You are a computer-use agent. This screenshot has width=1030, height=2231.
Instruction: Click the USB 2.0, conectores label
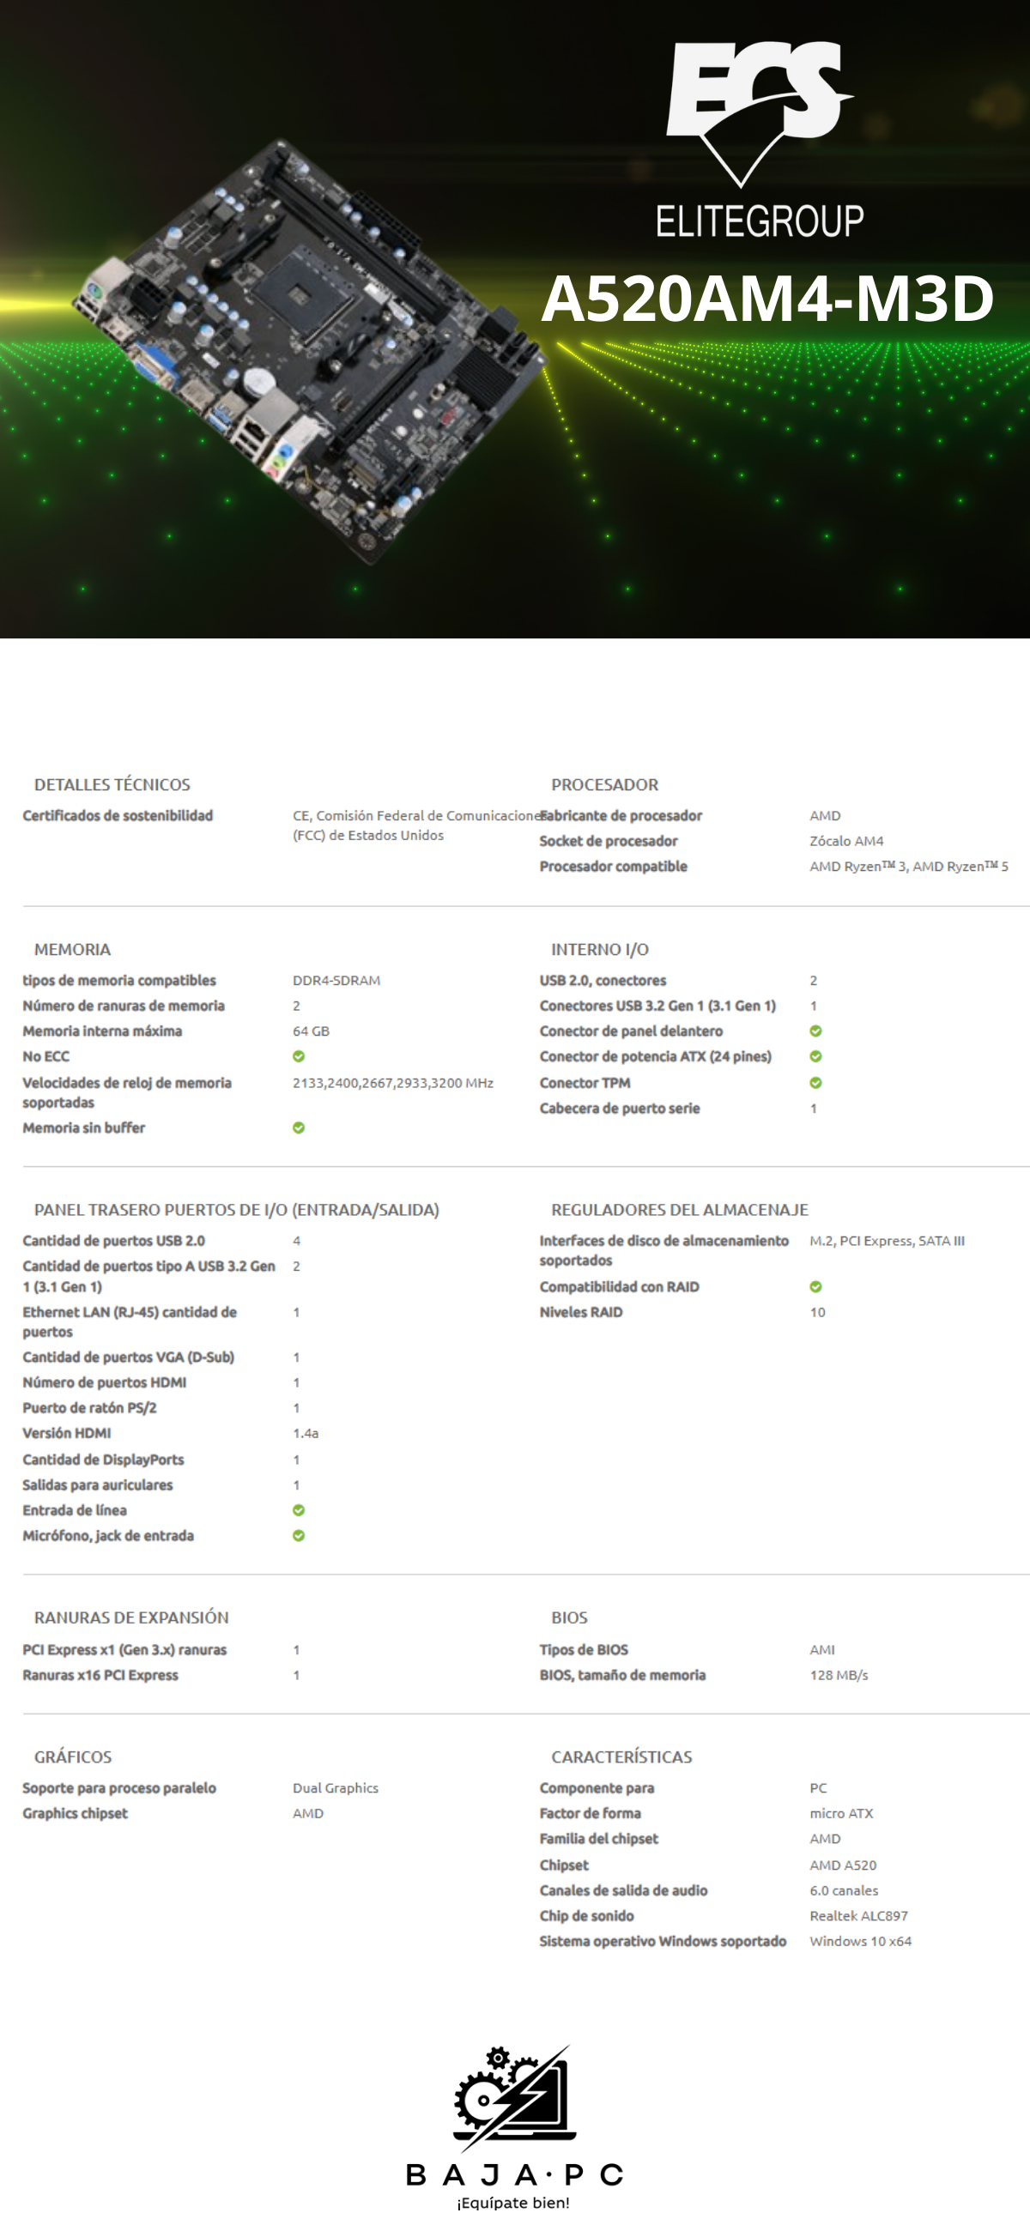point(603,981)
